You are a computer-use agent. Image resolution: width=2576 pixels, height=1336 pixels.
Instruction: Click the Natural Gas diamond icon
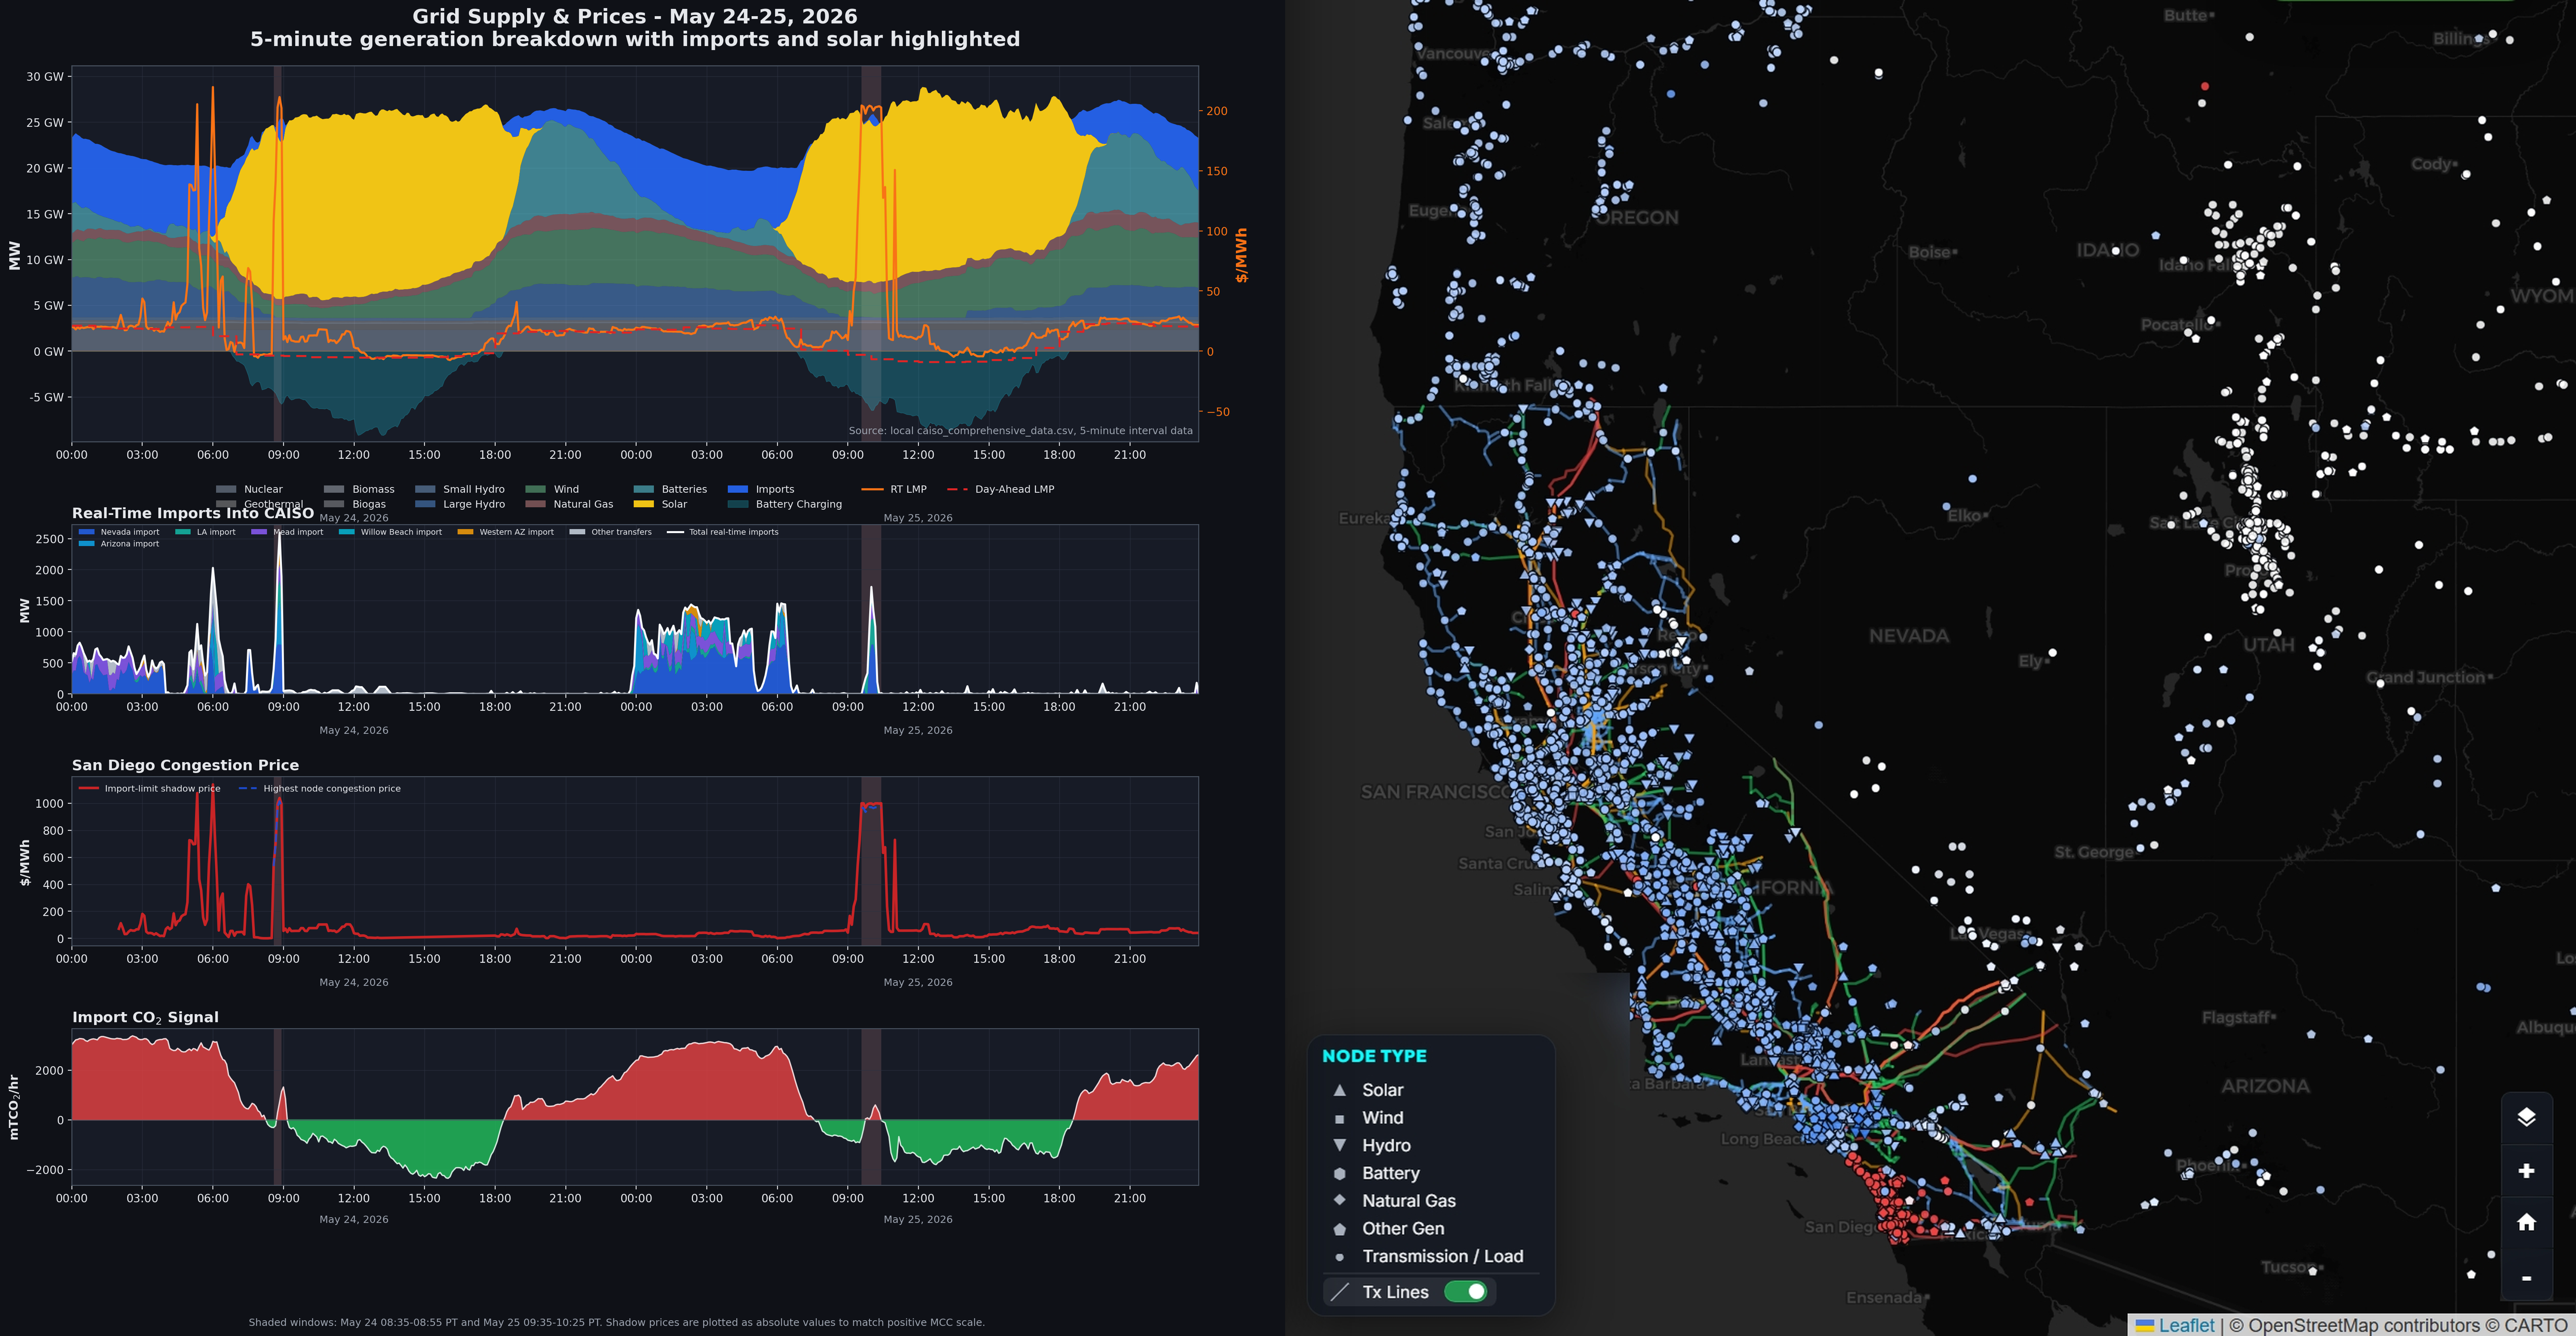(x=1340, y=1200)
